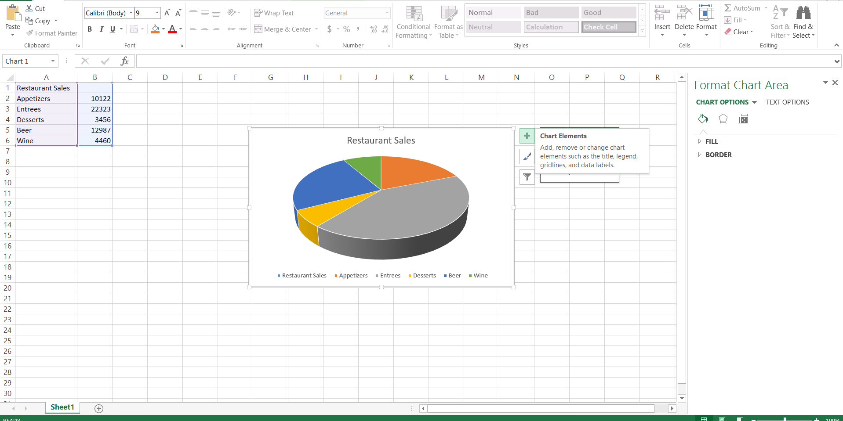
Task: Click the decrease indent icon
Action: (x=232, y=29)
